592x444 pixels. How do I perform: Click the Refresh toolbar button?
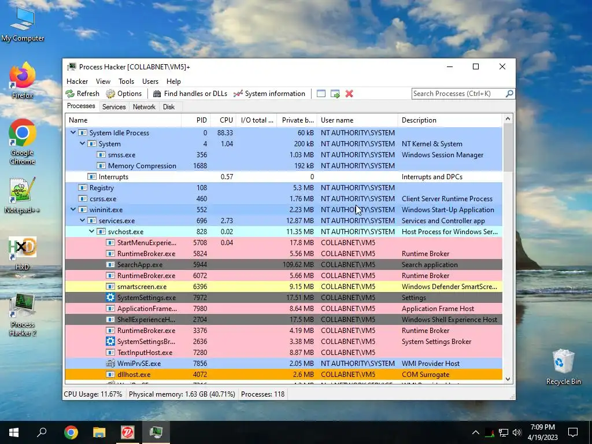coord(82,94)
